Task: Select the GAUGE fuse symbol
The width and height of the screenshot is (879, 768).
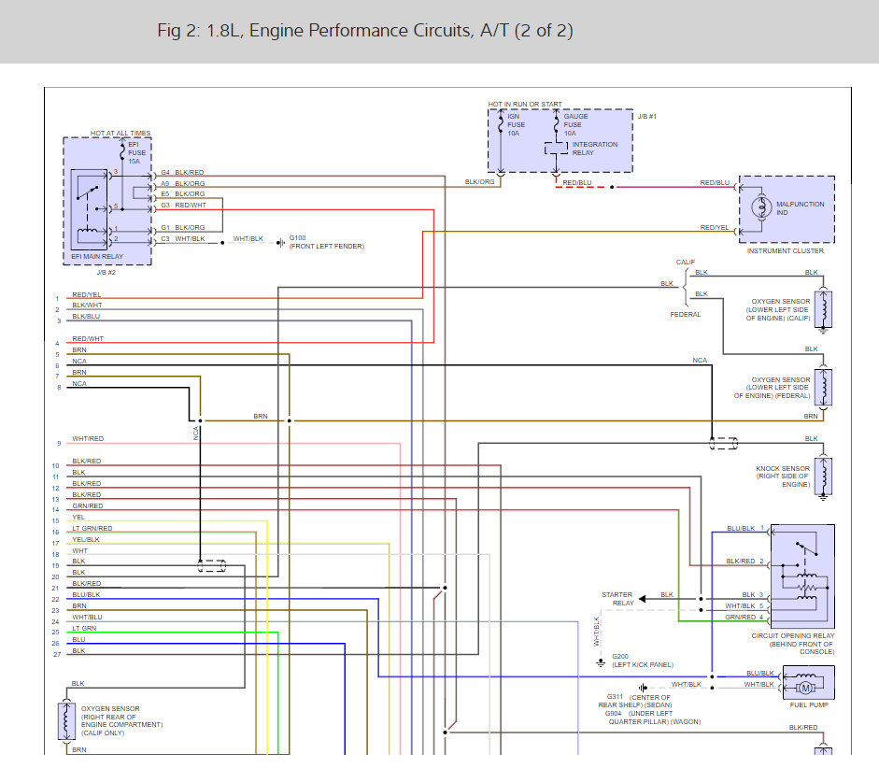Action: [556, 124]
